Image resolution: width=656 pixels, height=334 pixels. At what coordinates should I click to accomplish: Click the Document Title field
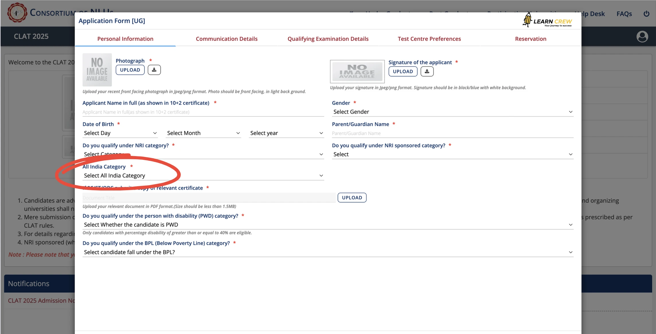[209, 198]
